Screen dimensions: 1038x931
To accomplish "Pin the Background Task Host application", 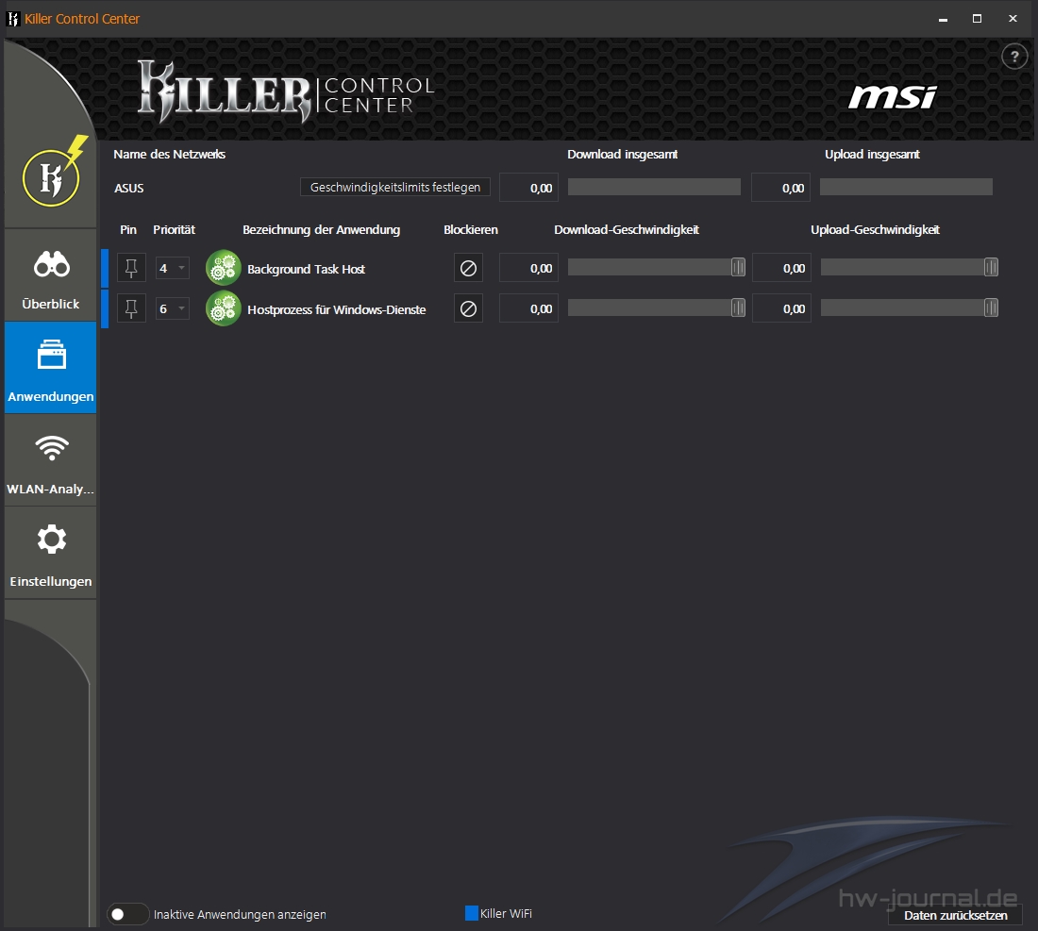I will pyautogui.click(x=131, y=268).
